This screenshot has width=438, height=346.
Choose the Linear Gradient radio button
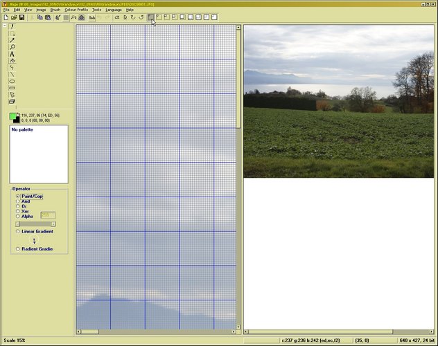[x=18, y=231]
